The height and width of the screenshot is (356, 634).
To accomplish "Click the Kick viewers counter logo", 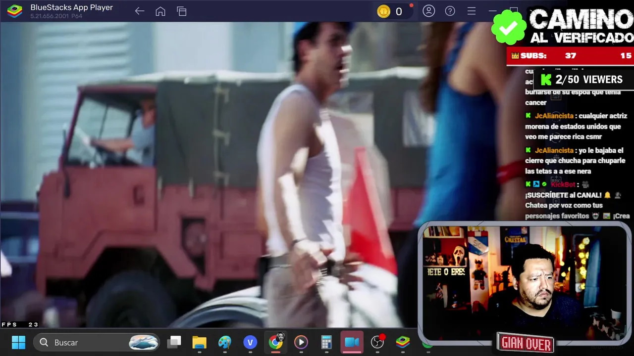I will pos(546,80).
